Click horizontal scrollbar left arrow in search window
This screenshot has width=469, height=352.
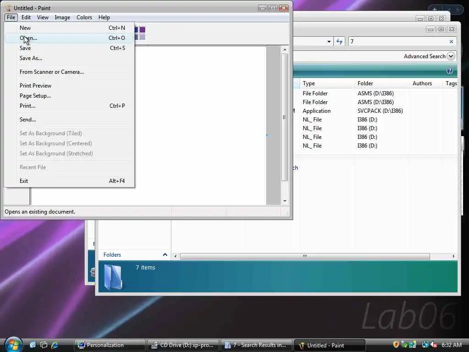click(175, 256)
